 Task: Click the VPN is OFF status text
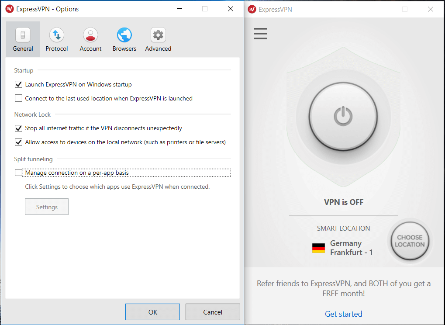click(344, 202)
